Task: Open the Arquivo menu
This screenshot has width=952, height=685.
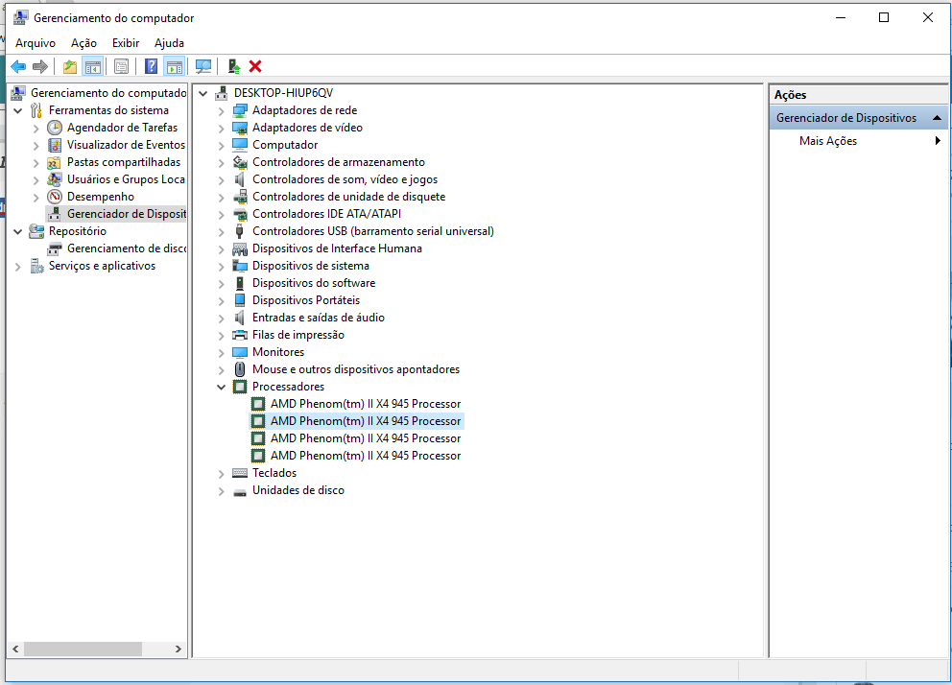Action: (x=36, y=43)
